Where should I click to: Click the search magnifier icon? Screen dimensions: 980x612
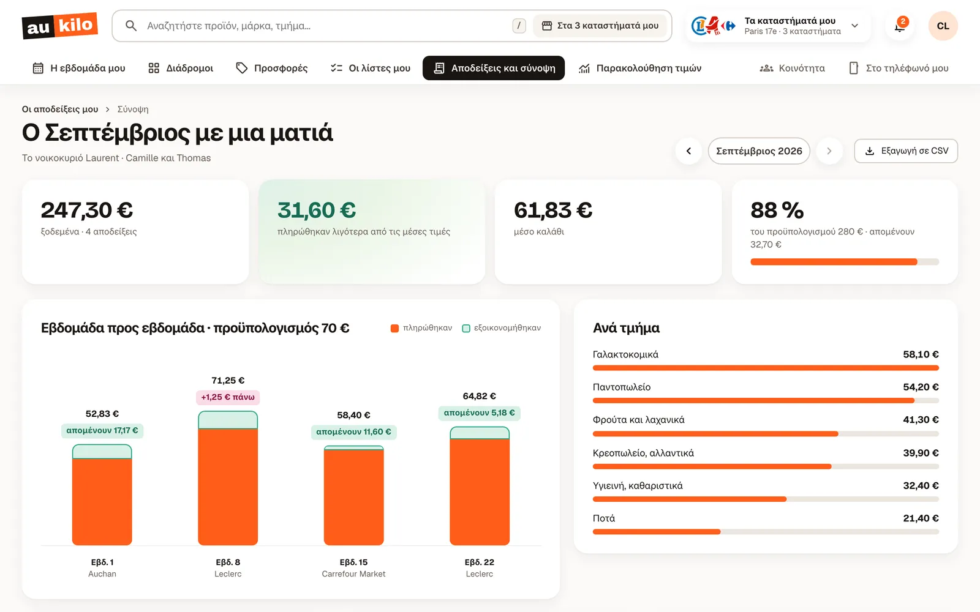(131, 26)
